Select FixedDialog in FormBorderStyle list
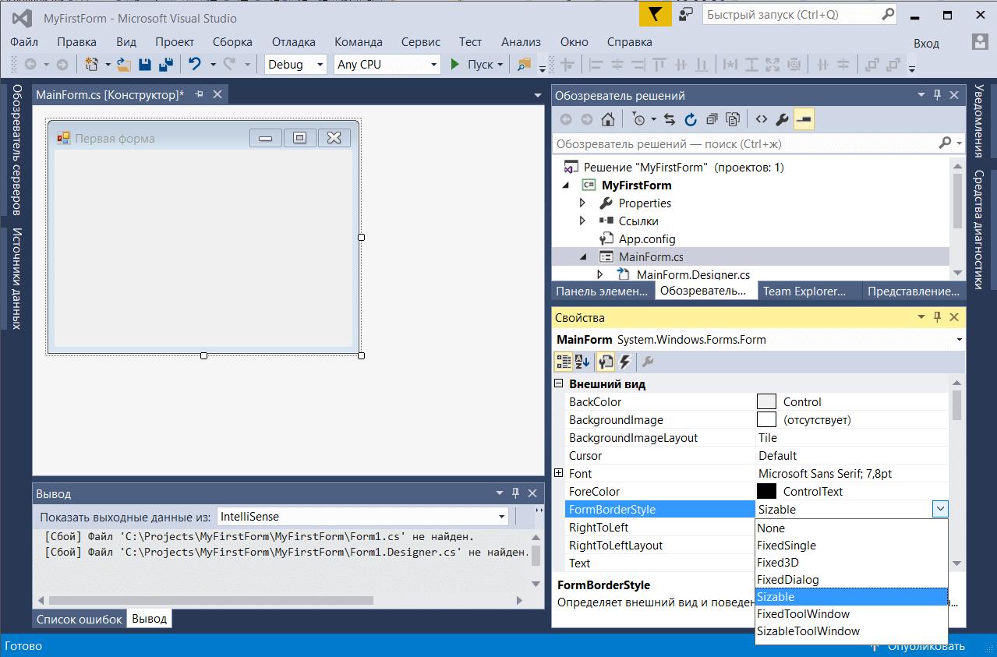Viewport: 997px width, 657px height. [x=851, y=580]
